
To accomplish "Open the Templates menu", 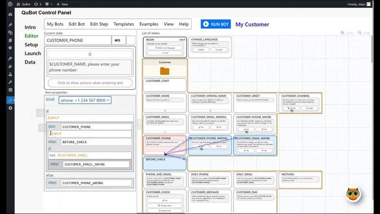I will (123, 24).
